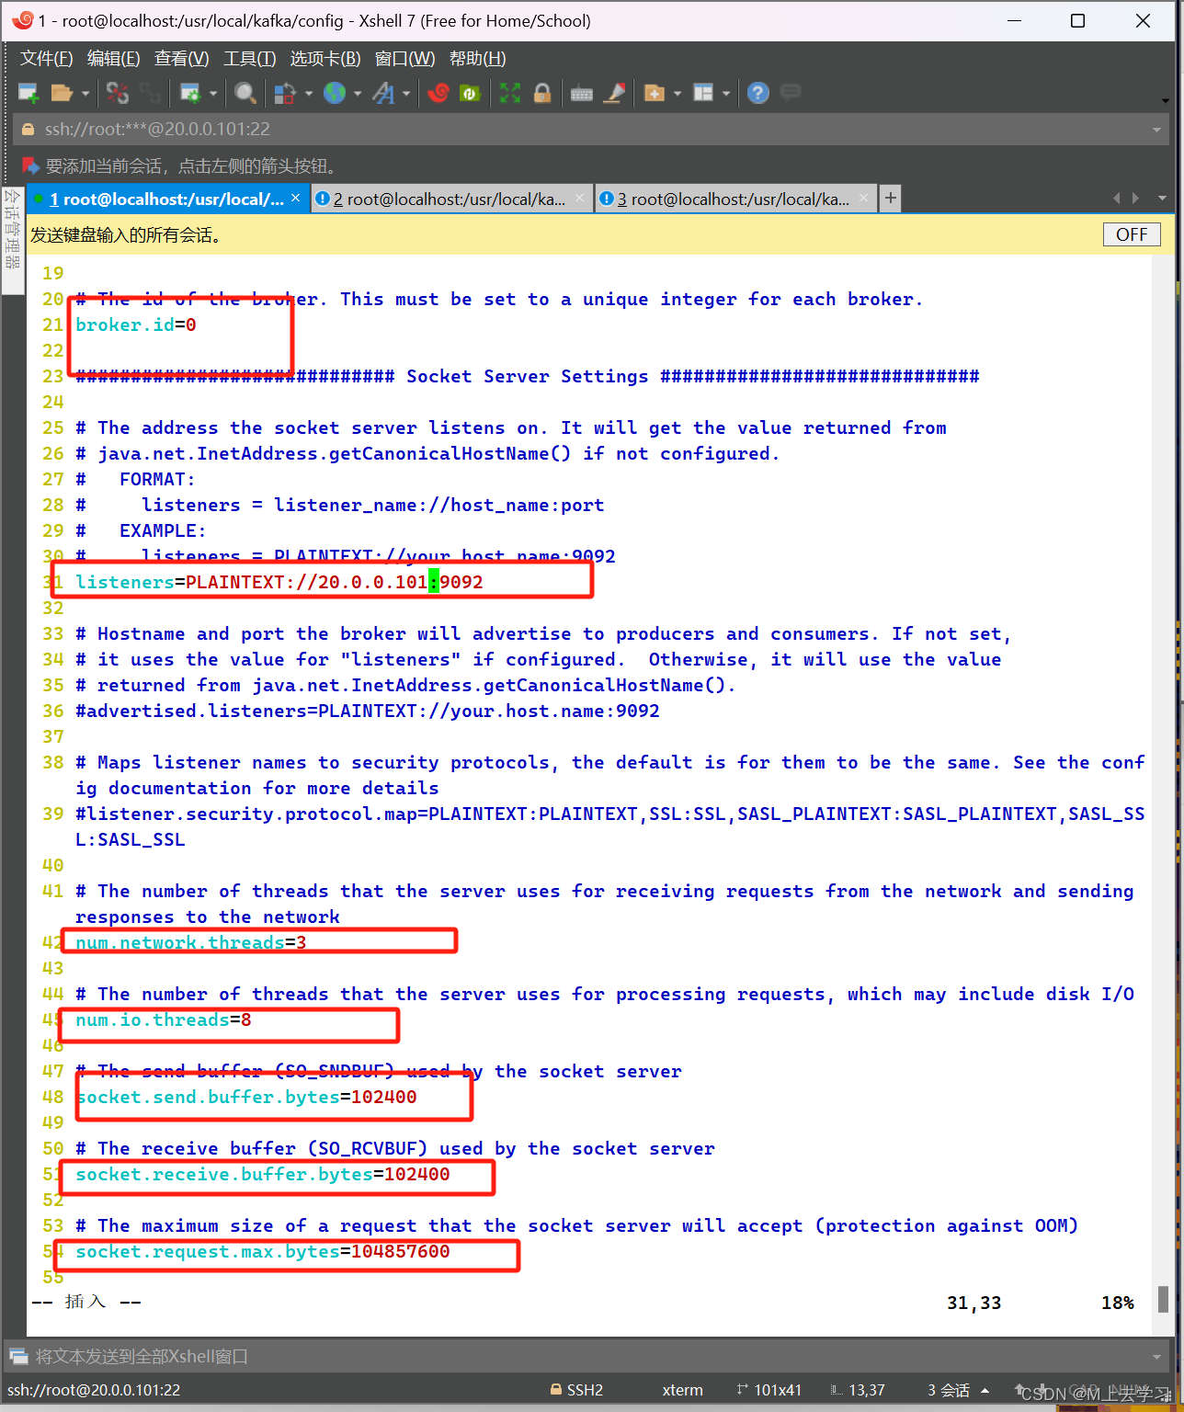This screenshot has height=1412, width=1184.
Task: Open the tab list dropdown arrow
Action: pyautogui.click(x=1162, y=198)
